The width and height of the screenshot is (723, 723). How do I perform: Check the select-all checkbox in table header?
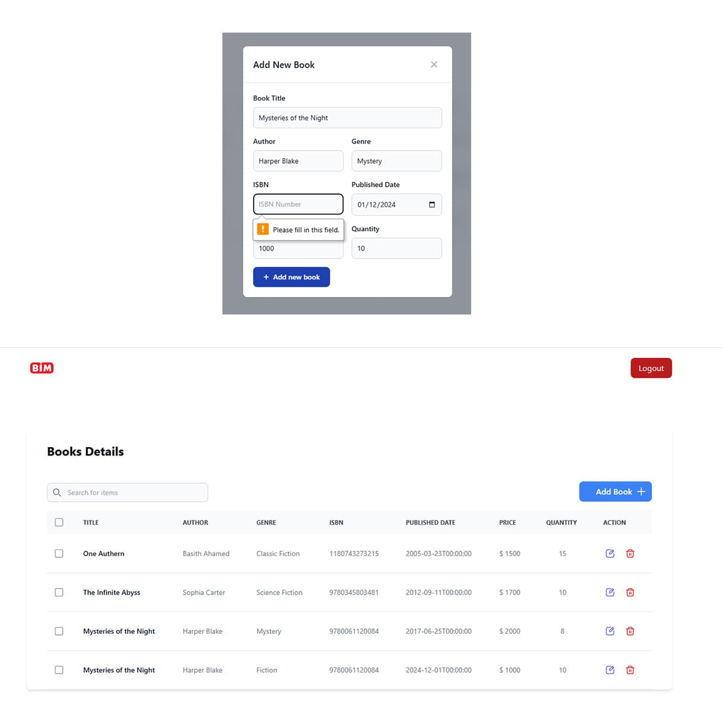tap(58, 522)
